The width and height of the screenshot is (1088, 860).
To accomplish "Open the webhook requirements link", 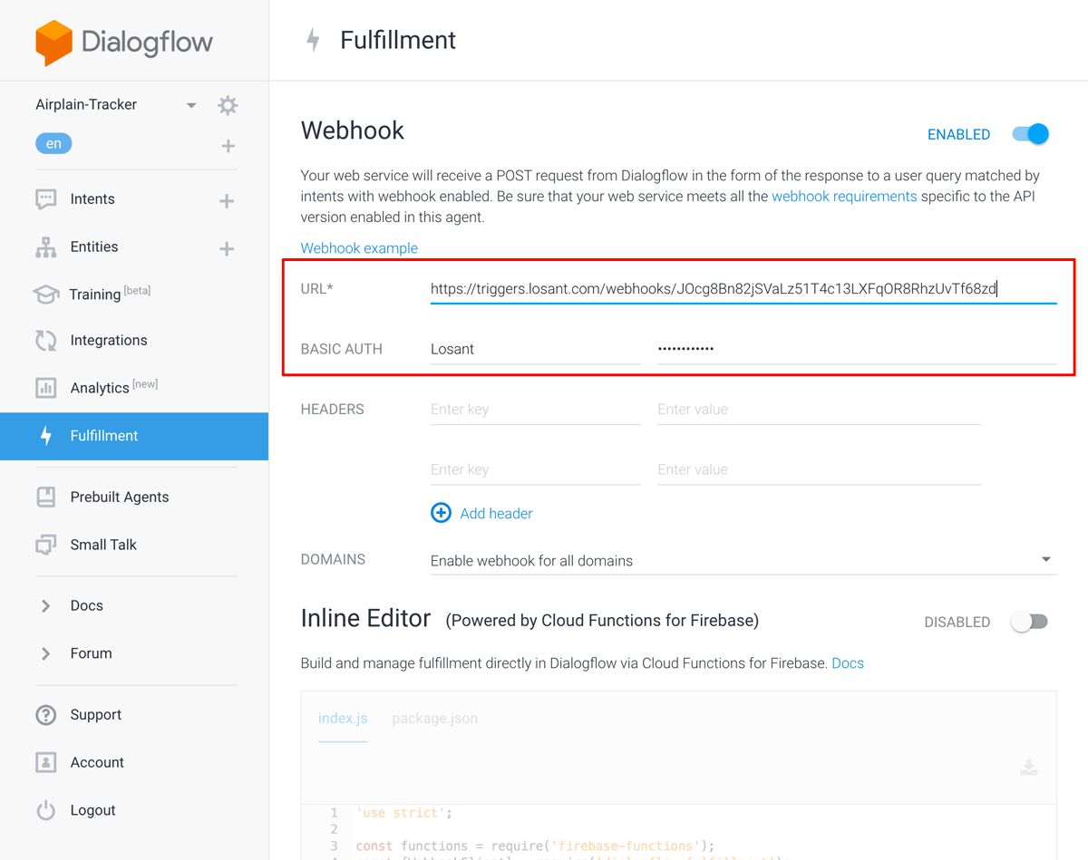I will 844,196.
